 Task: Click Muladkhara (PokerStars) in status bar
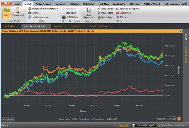(x=173, y=125)
